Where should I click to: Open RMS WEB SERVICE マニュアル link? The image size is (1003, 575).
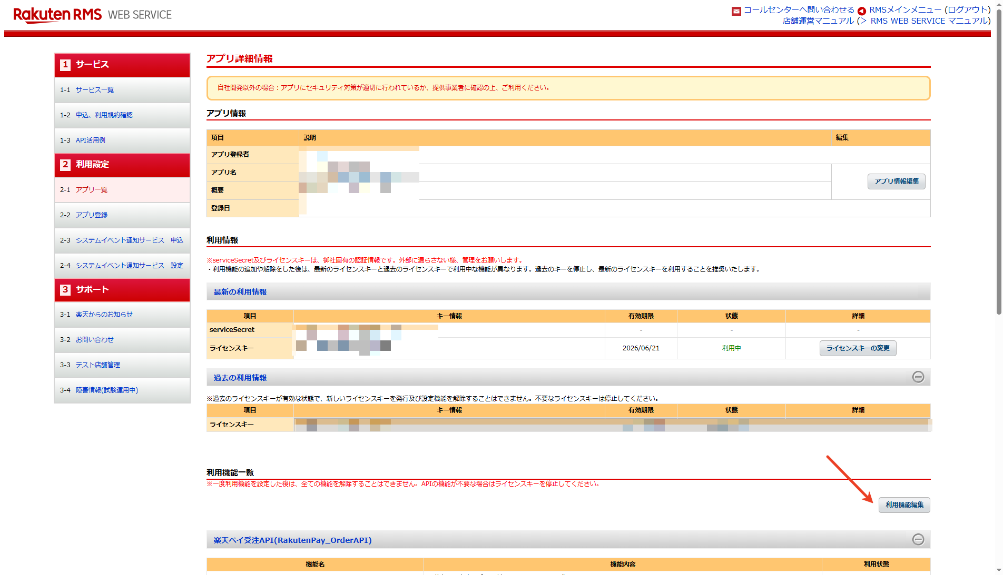tap(929, 21)
